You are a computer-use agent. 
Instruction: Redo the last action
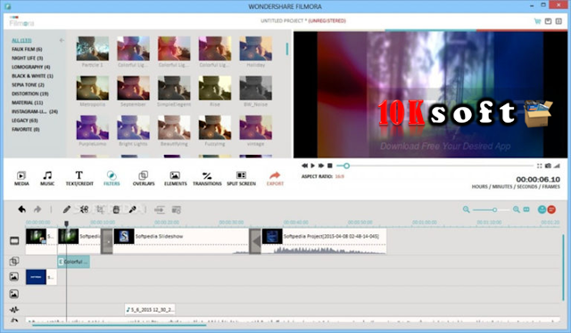(37, 209)
